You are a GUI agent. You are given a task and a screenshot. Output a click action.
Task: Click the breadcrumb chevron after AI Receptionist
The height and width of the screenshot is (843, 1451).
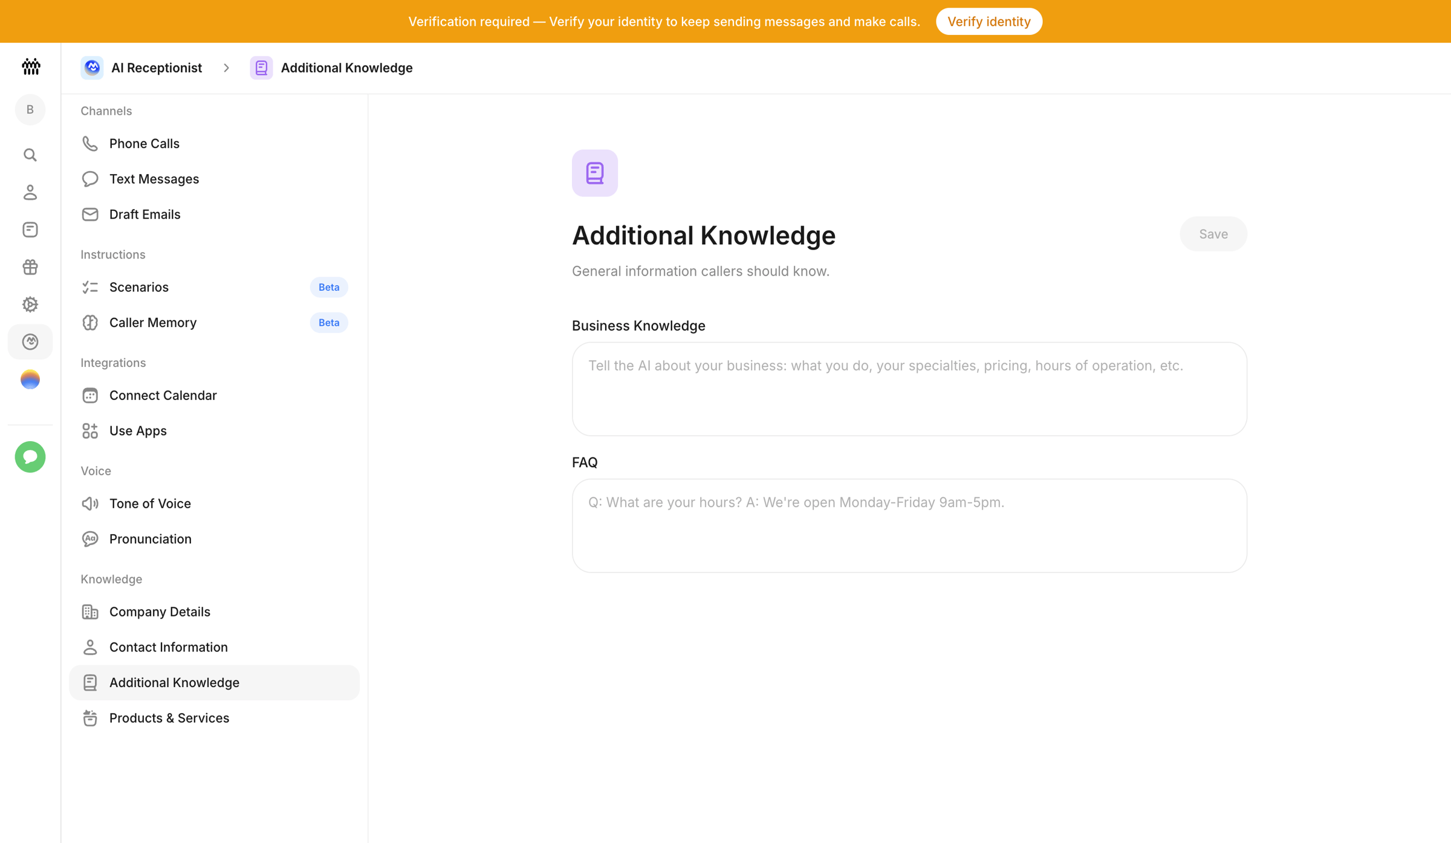[x=226, y=68]
